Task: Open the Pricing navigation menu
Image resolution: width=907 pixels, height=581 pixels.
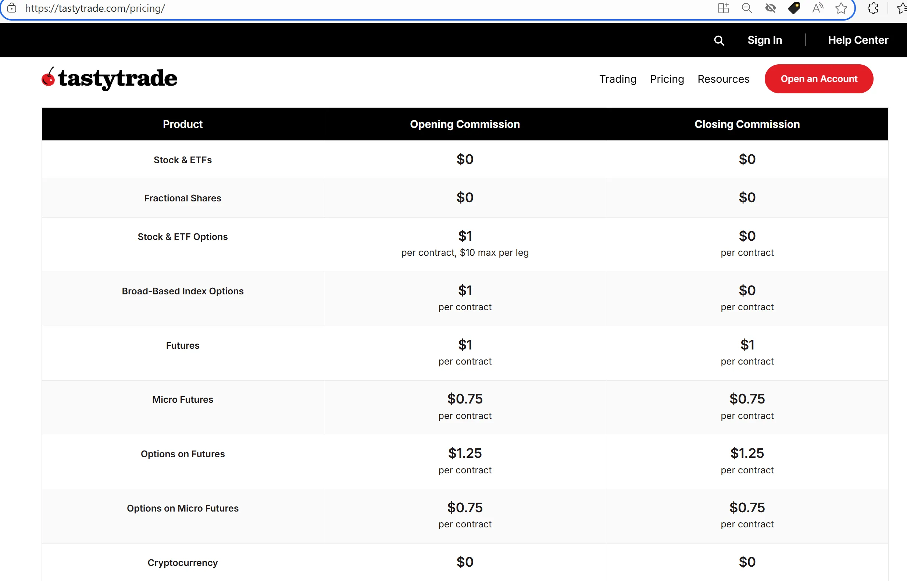Action: point(667,79)
